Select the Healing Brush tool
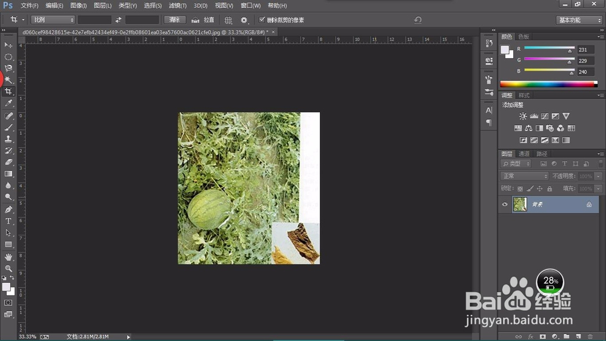The height and width of the screenshot is (341, 606). click(8, 116)
